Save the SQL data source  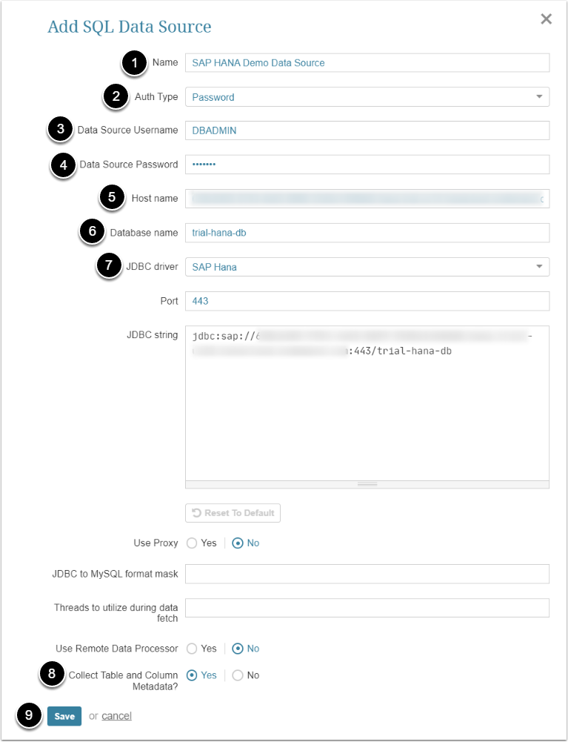(64, 716)
